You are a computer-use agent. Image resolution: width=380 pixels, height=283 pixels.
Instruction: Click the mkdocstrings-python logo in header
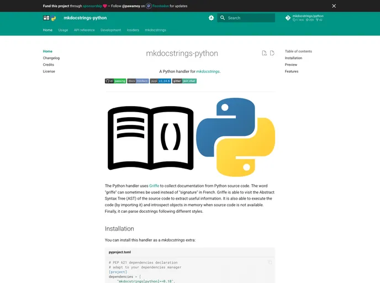click(x=50, y=18)
